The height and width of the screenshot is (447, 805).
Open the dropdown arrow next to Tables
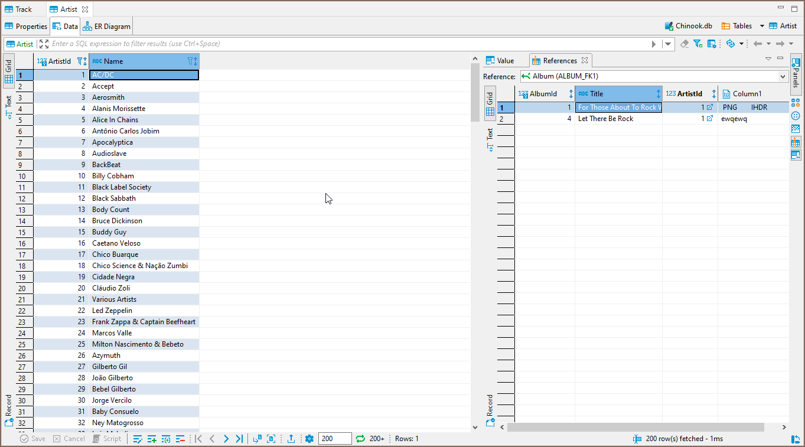[x=762, y=26]
